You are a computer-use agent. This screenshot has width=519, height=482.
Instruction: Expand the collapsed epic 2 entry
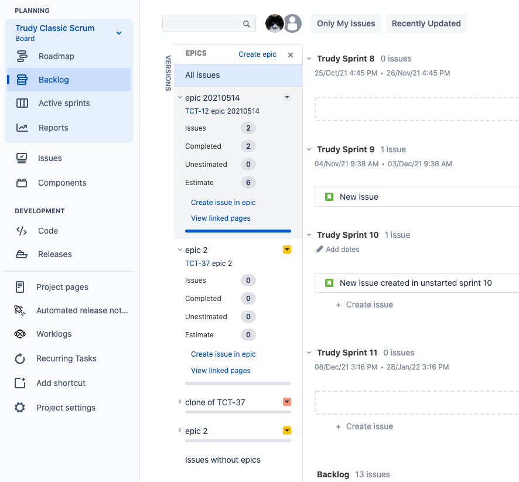click(x=180, y=430)
